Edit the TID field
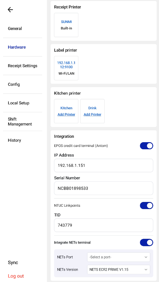Screen dimensions: 159x282 click(104, 225)
